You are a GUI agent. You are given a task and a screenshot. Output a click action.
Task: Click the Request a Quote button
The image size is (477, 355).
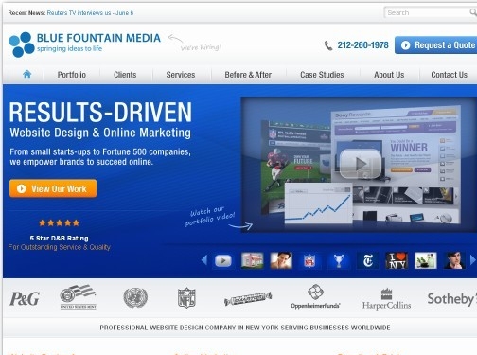pyautogui.click(x=435, y=45)
